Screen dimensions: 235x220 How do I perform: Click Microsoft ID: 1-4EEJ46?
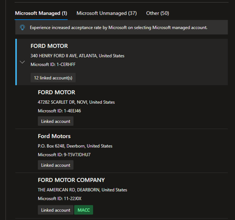(60, 111)
